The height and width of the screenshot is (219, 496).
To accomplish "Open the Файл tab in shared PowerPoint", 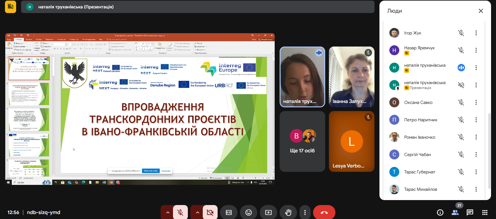I will (x=9, y=39).
